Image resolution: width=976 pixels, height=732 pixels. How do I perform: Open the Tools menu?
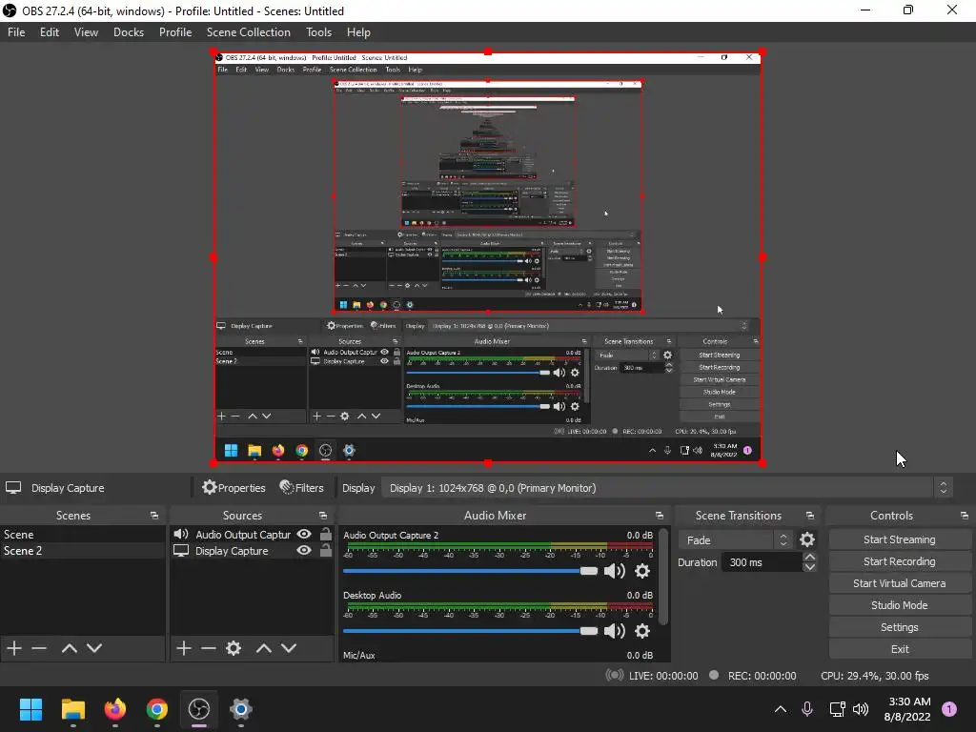(x=318, y=32)
